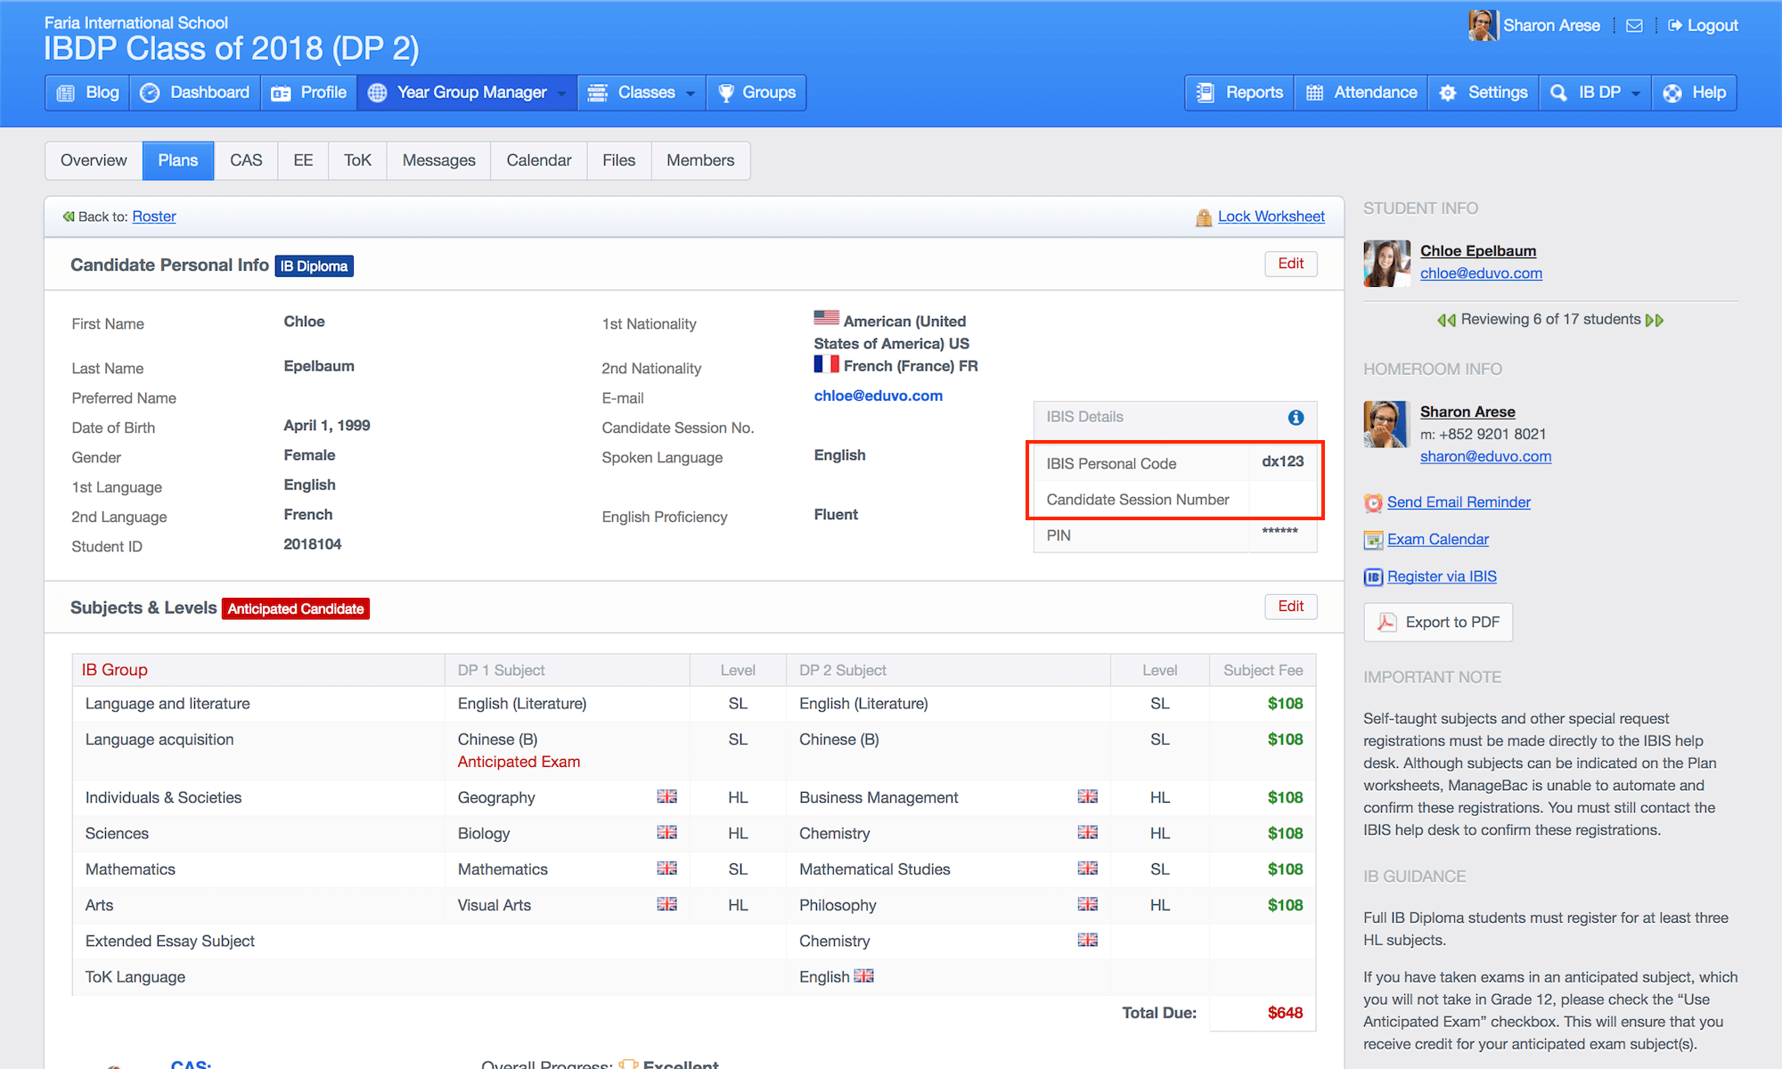Click the Logout link
1782x1069 pixels.
pos(1703,26)
